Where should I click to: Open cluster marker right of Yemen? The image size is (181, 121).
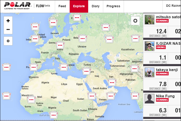111,96
